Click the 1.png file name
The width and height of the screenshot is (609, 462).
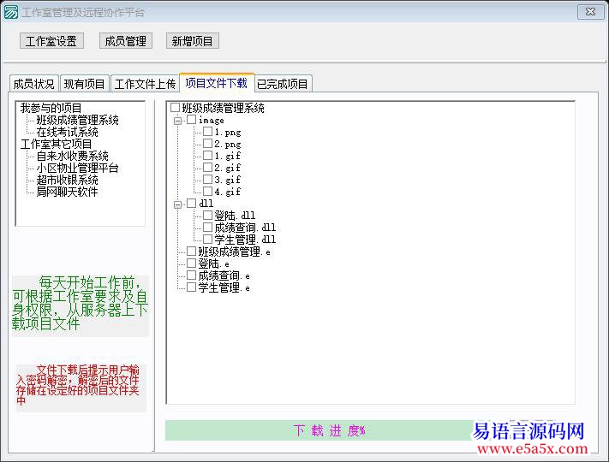[x=228, y=133]
